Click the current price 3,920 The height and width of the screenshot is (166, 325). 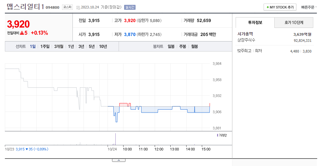(x=19, y=24)
